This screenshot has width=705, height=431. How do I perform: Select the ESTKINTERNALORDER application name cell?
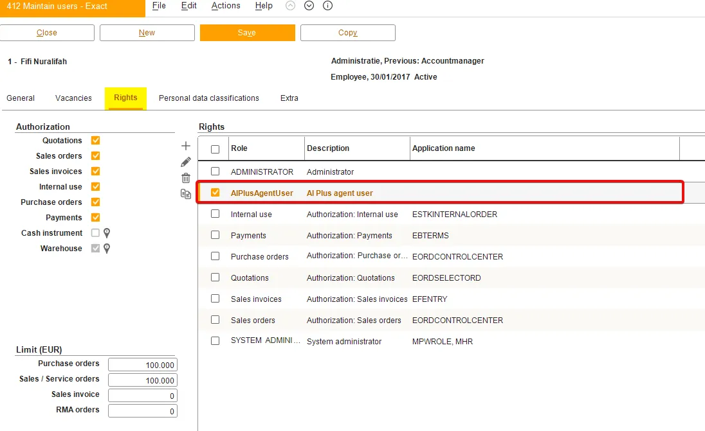455,215
